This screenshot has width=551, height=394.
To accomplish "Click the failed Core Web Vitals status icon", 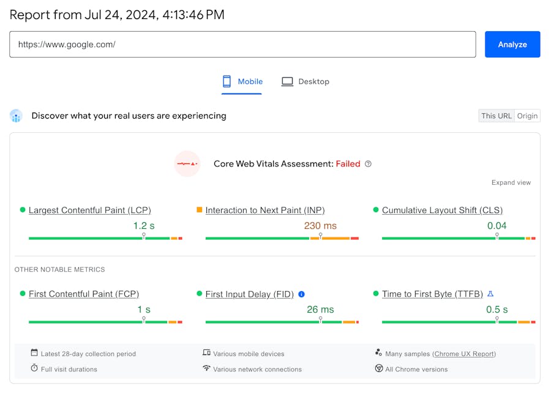I will (x=187, y=164).
